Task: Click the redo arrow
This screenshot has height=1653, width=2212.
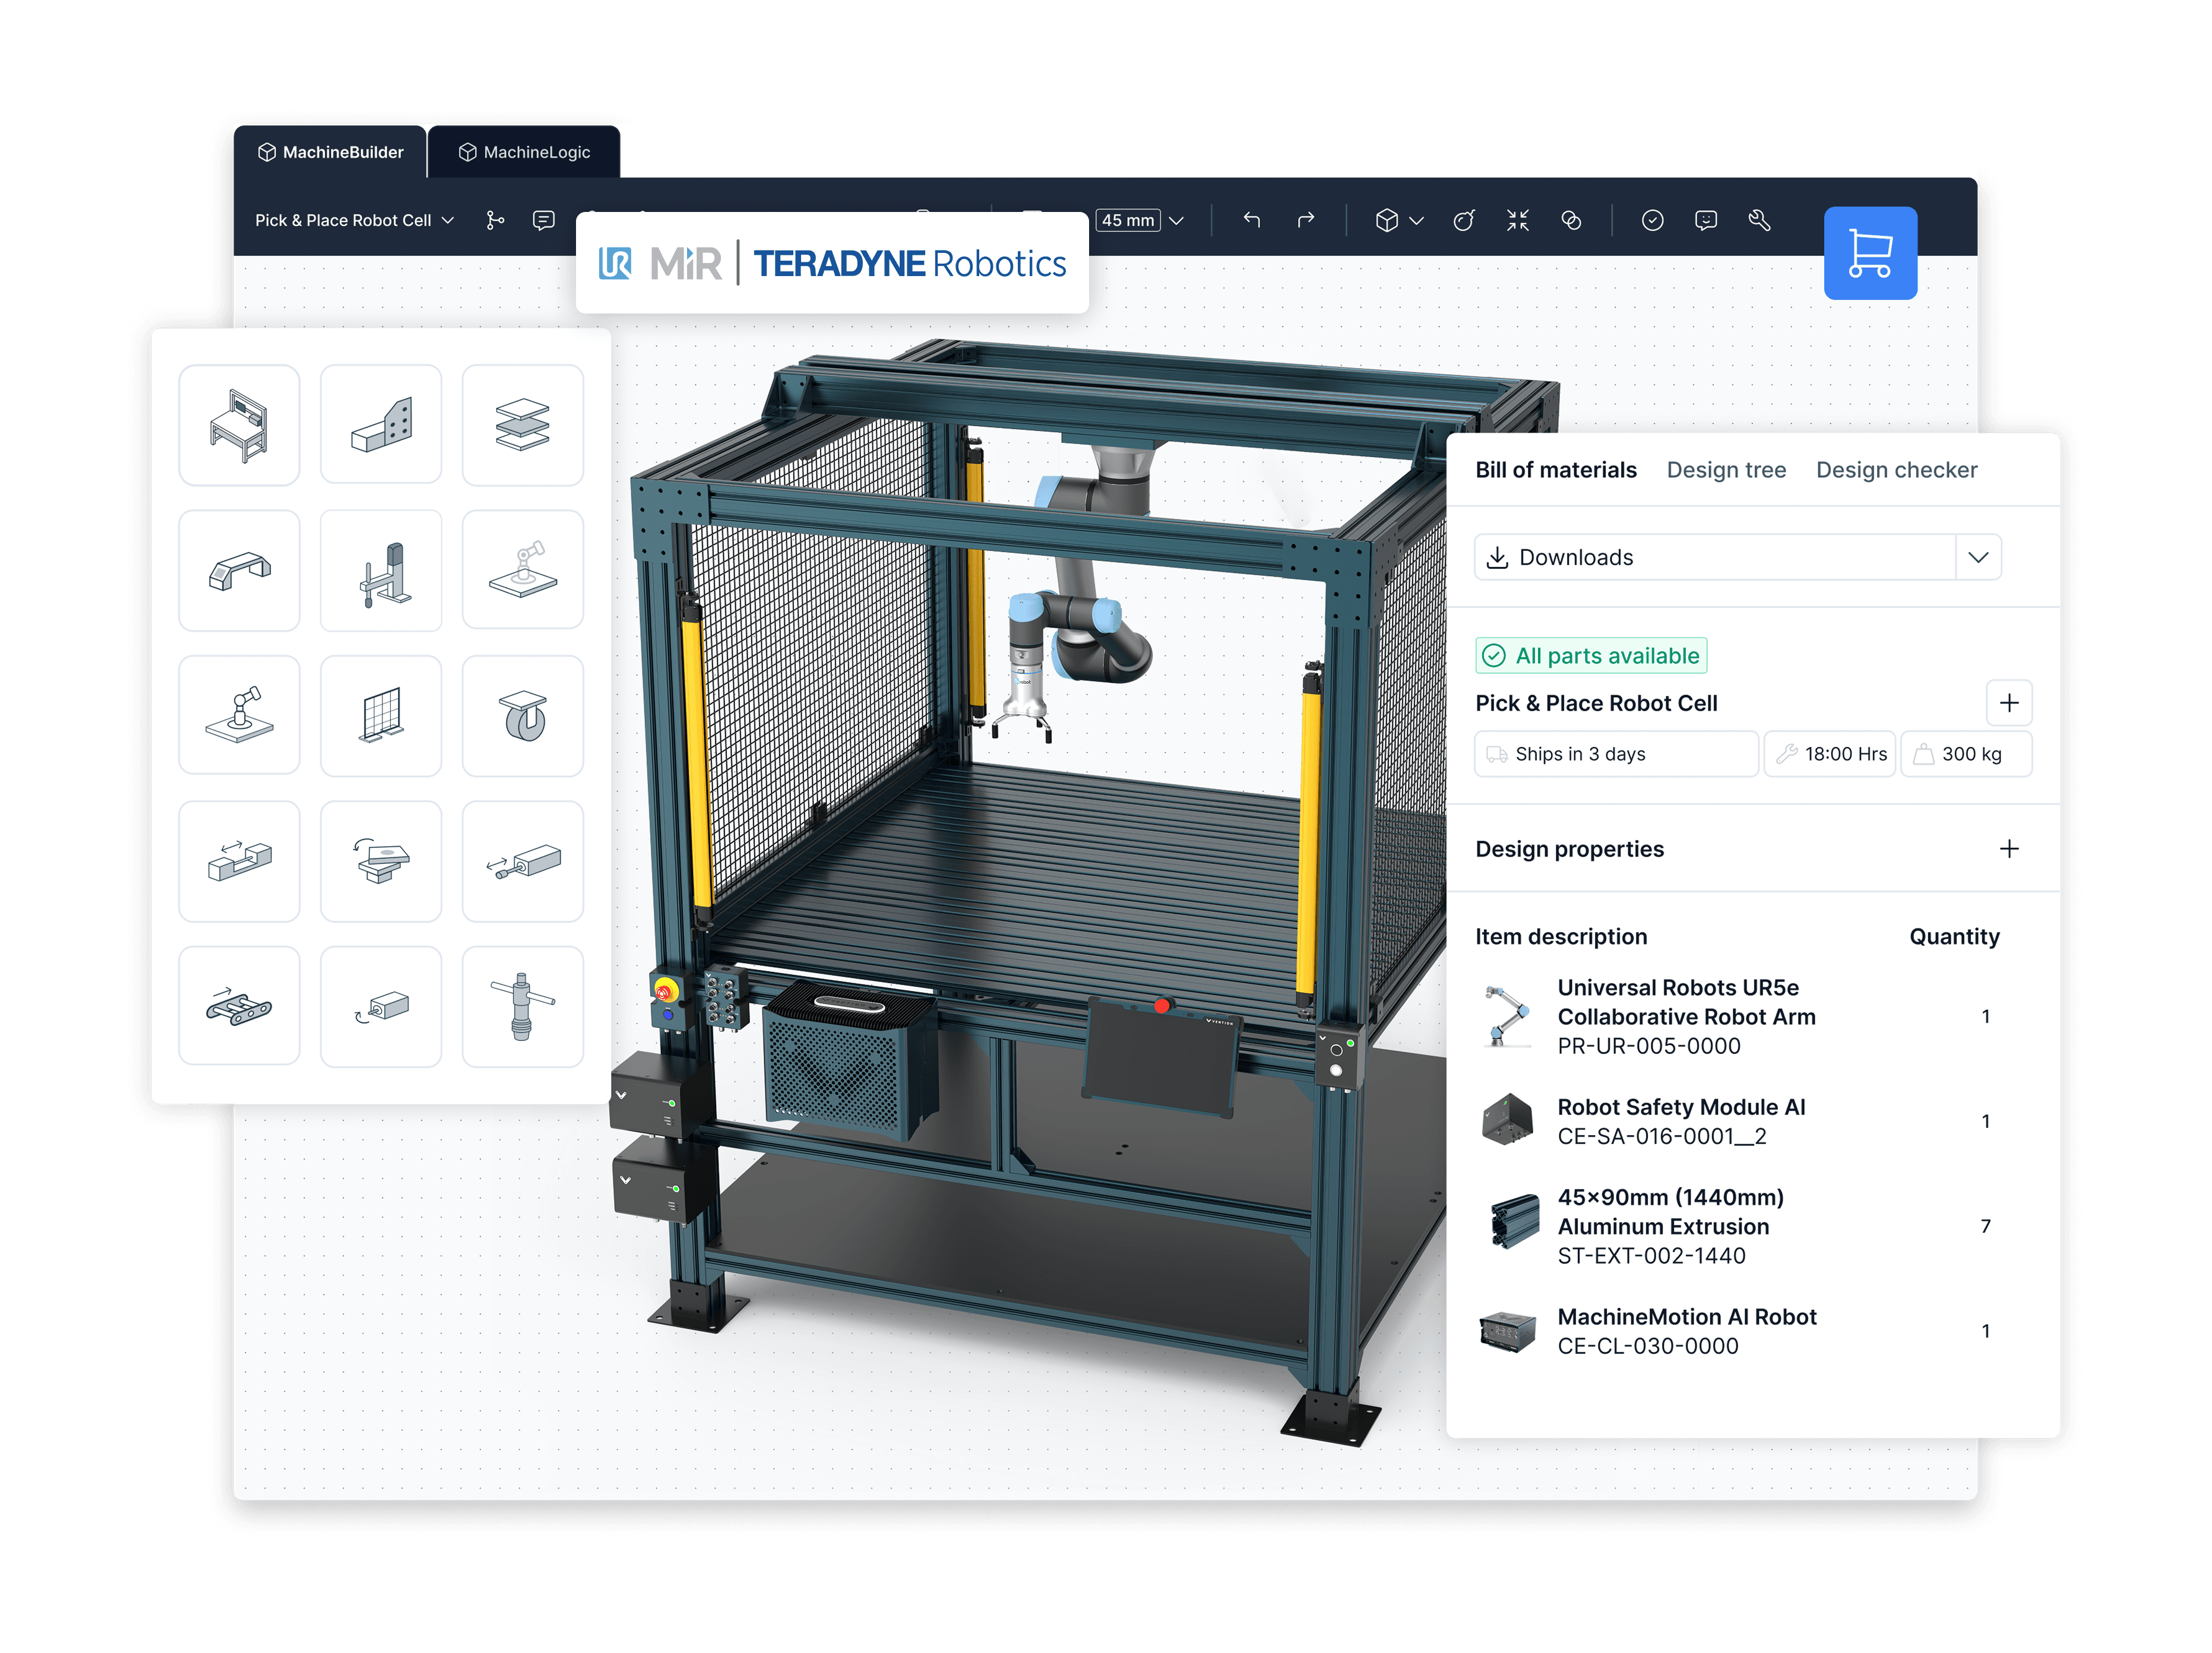Action: [1306, 220]
